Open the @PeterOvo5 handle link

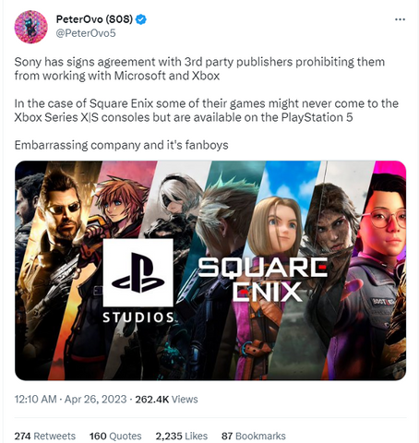pyautogui.click(x=86, y=33)
